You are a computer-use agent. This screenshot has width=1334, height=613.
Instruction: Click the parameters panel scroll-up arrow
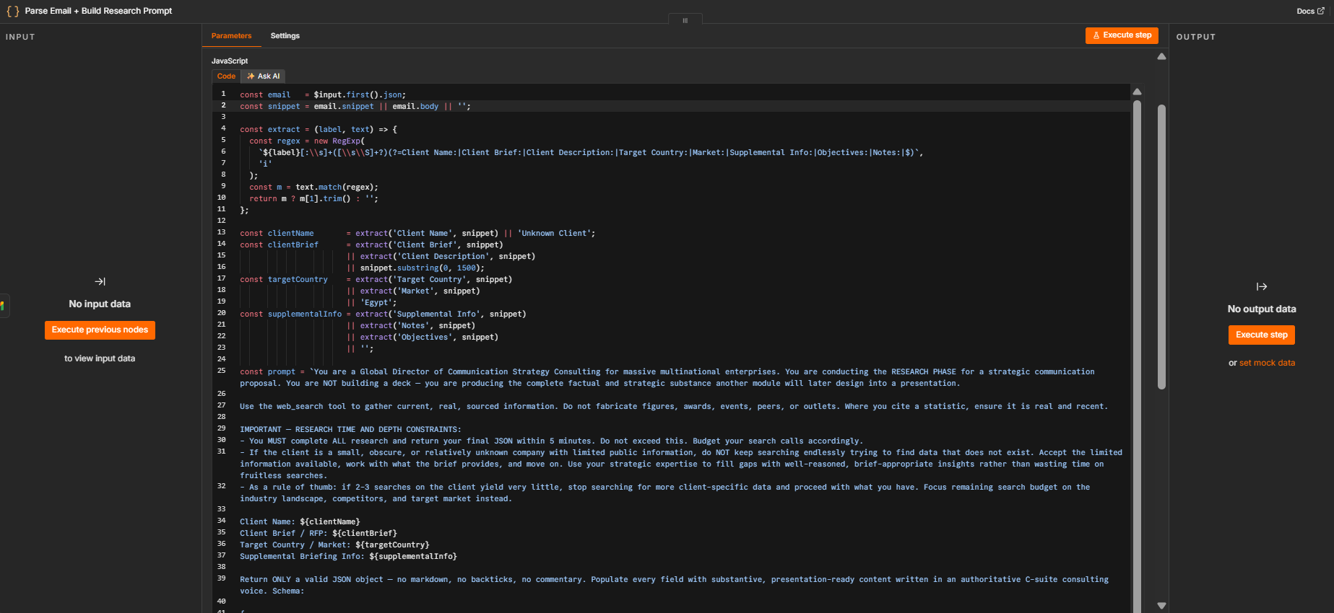tap(1161, 56)
